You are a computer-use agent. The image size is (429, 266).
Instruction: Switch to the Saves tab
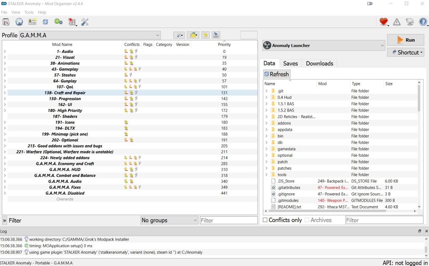pyautogui.click(x=290, y=63)
